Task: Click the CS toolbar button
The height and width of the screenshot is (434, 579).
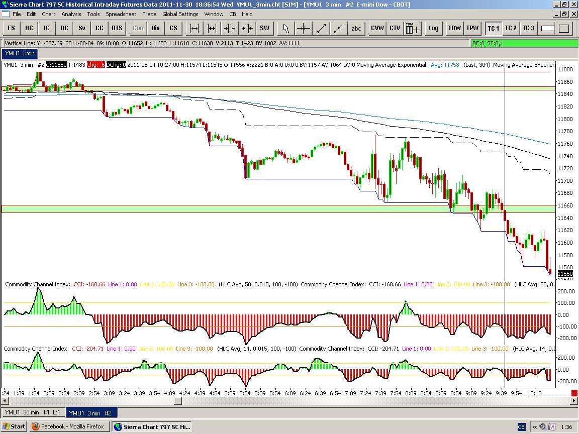Action: 173,28
